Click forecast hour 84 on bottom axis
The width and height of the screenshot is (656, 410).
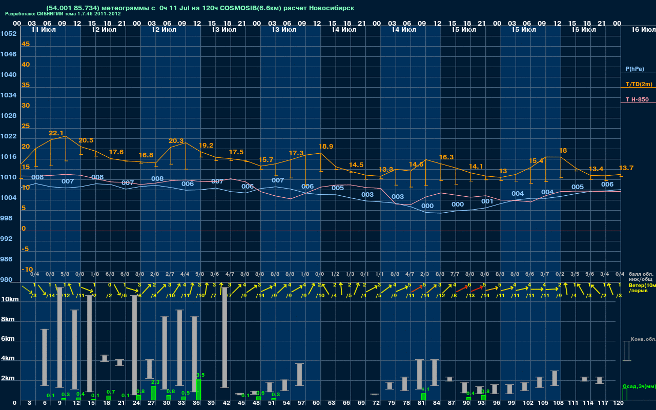(x=437, y=403)
